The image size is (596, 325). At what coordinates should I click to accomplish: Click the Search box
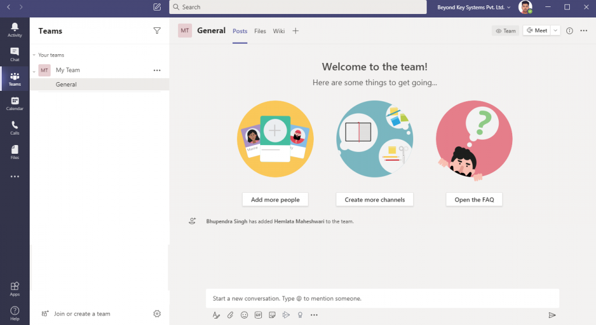(x=298, y=7)
